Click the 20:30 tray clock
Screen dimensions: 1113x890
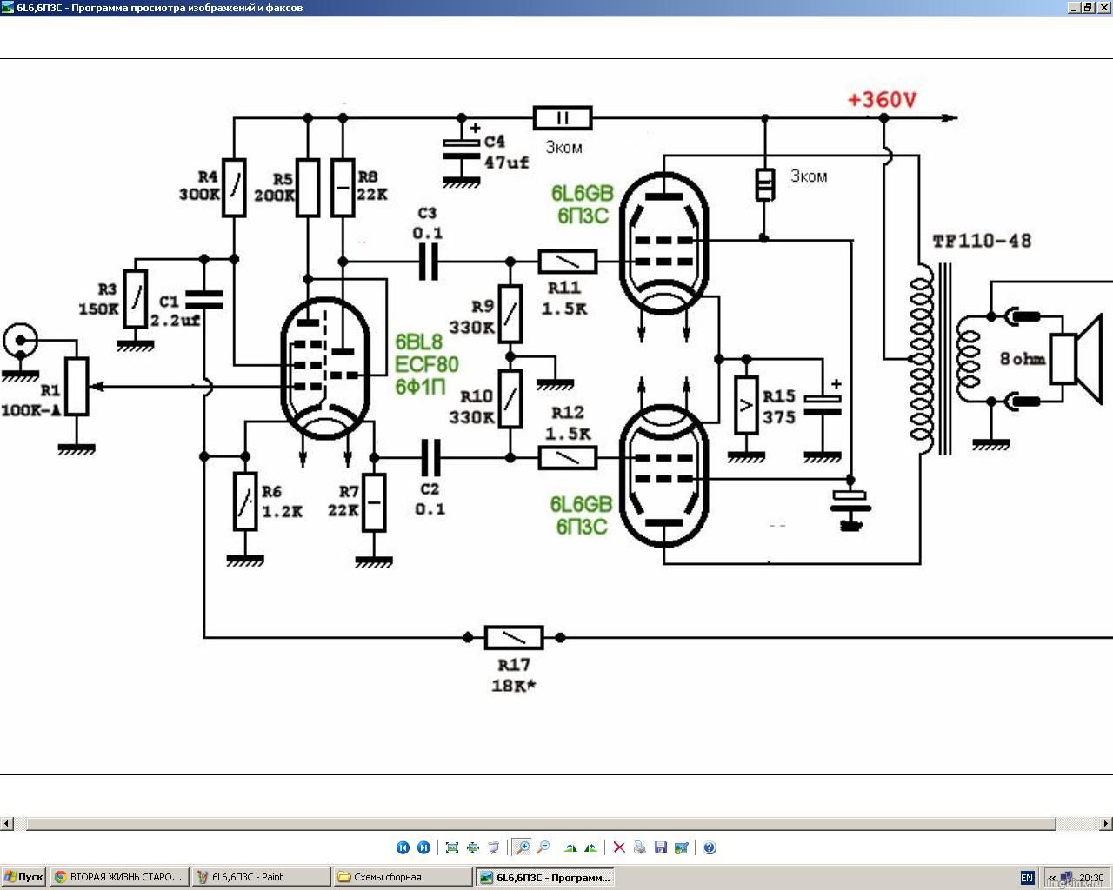point(1091,878)
